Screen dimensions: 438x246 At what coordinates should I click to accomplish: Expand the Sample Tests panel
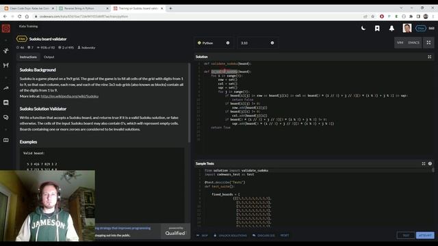[x=424, y=164]
